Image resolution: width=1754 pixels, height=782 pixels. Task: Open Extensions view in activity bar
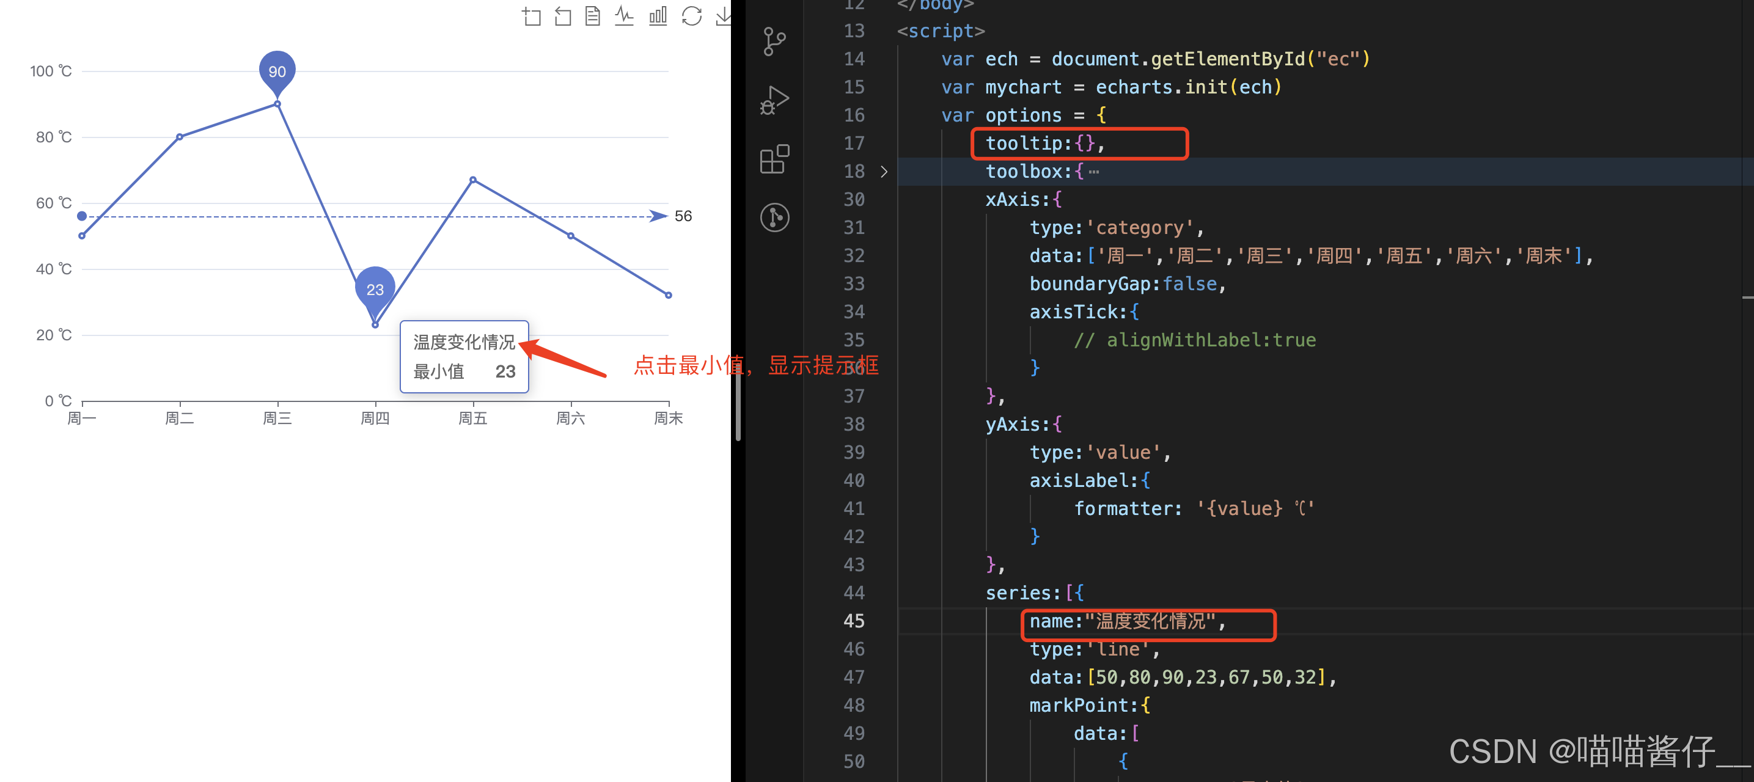(x=774, y=159)
